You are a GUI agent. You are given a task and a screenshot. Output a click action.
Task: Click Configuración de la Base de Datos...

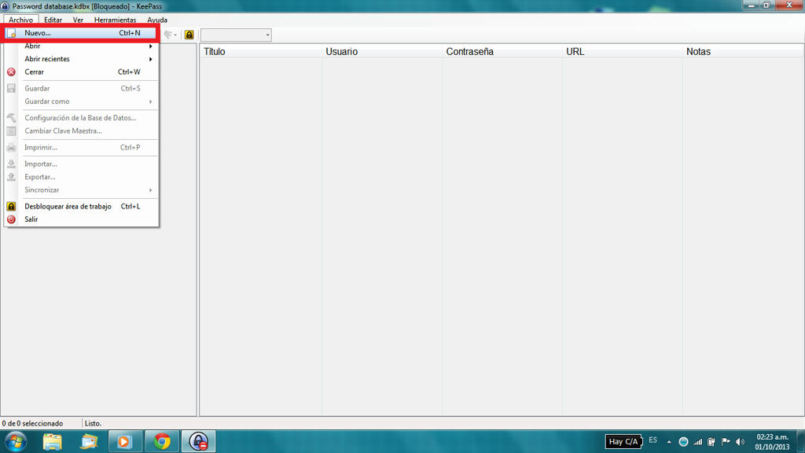[x=82, y=118]
